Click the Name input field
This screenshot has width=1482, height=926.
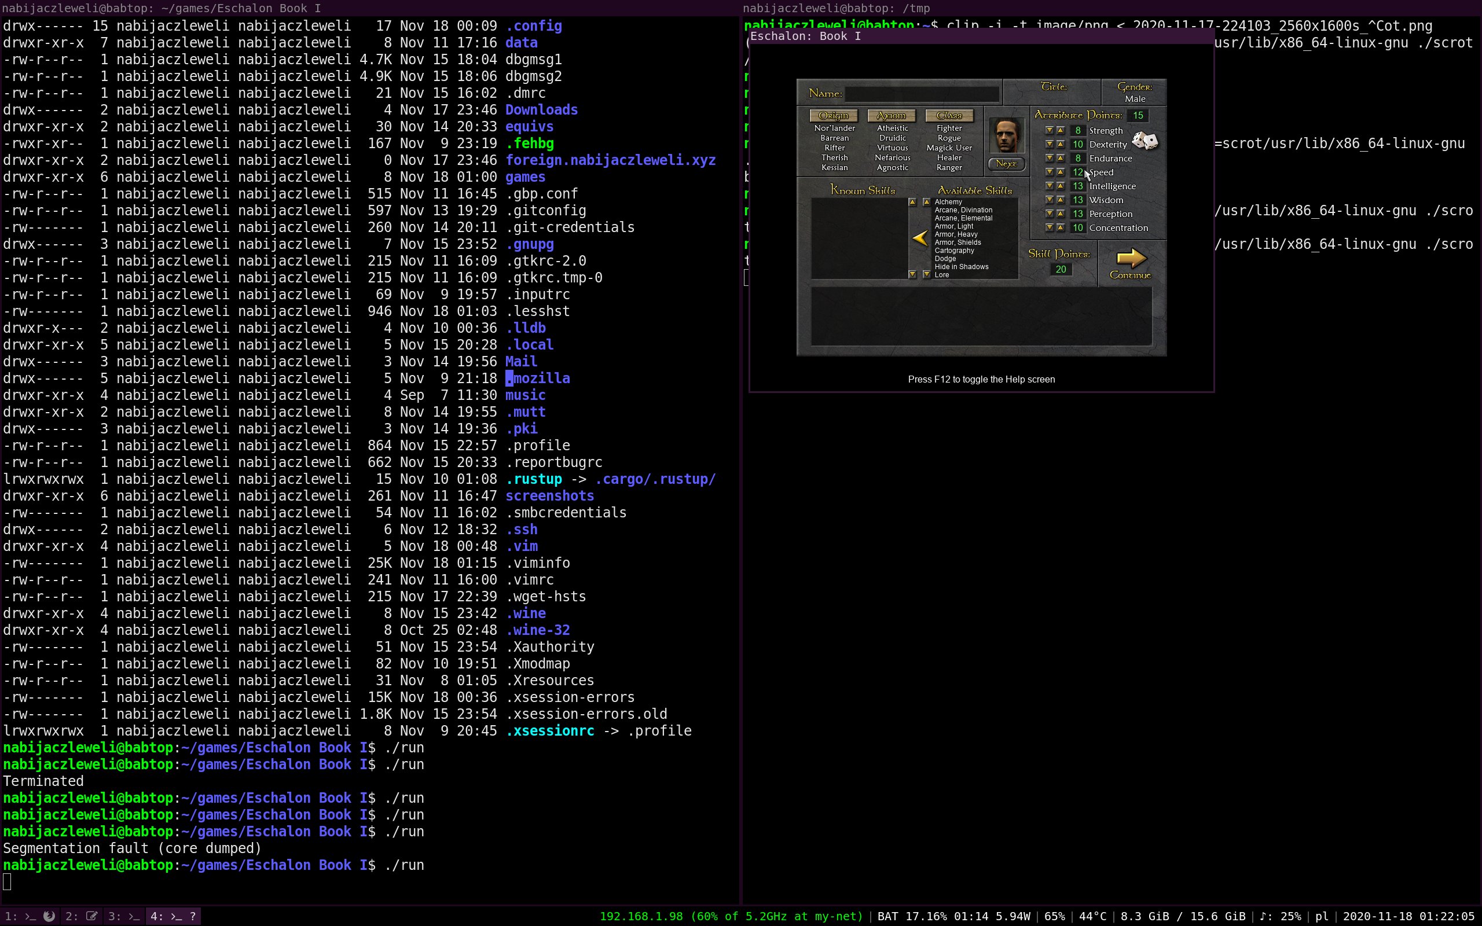[x=921, y=94]
